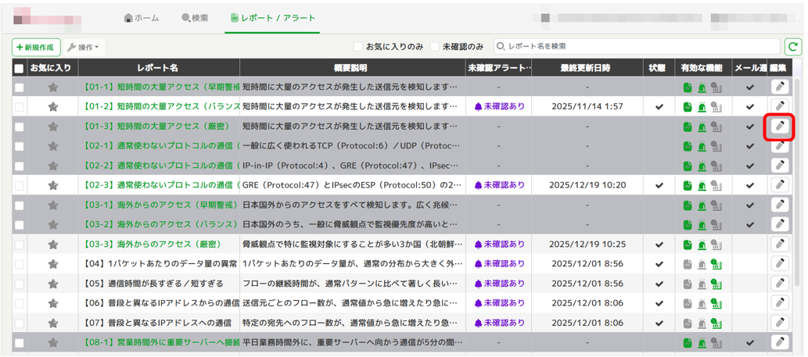Sort by the レポート名 column header
This screenshot has height=357, width=808.
(x=160, y=68)
